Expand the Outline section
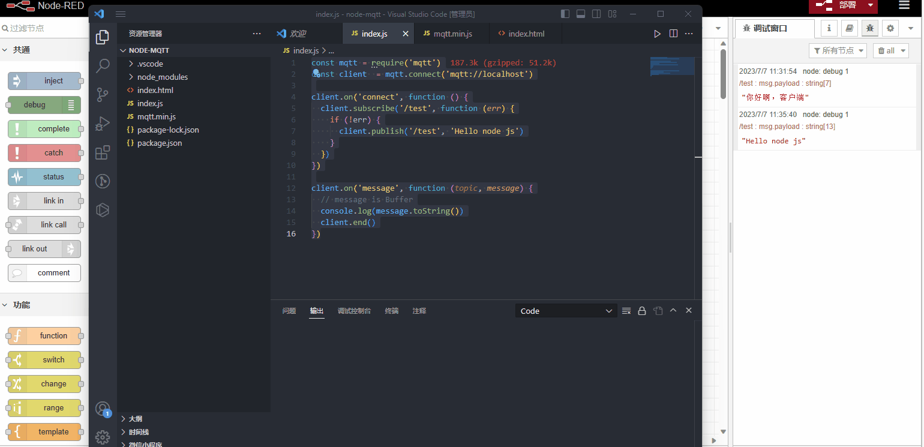This screenshot has height=447, width=924. click(x=194, y=419)
